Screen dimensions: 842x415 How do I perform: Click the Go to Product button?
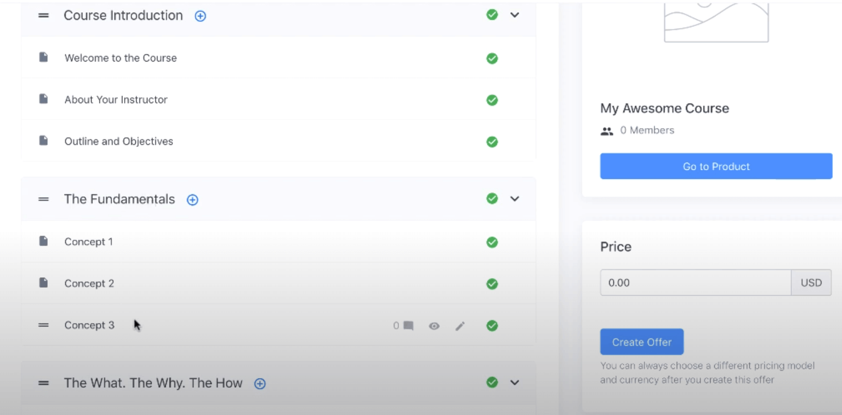click(x=716, y=166)
